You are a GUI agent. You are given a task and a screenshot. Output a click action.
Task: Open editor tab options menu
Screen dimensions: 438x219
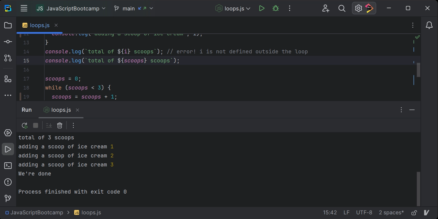coord(413,25)
